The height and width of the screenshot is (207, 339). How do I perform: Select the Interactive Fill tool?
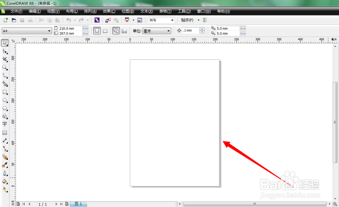(5, 190)
